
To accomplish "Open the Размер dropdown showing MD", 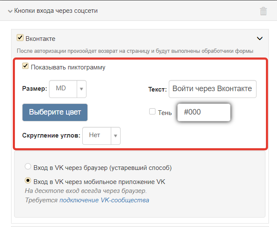I will 68,89.
